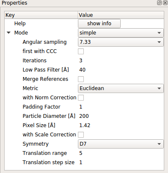Open the Symmetry dropdown showing D7
Screen dimensions: 168x173
(121, 144)
